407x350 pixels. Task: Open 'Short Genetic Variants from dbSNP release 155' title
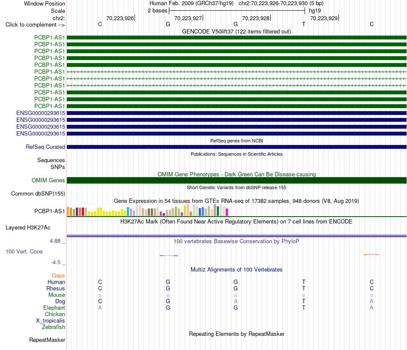coord(236,187)
